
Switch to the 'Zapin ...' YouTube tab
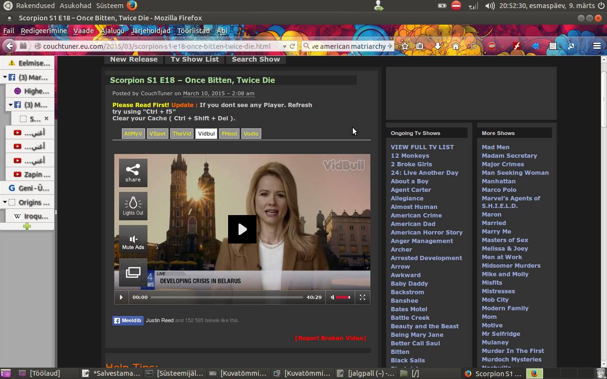pos(30,174)
